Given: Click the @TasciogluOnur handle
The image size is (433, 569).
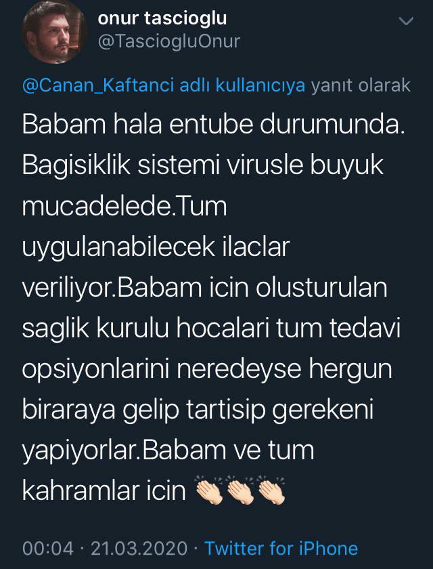Looking at the screenshot, I should [x=169, y=42].
